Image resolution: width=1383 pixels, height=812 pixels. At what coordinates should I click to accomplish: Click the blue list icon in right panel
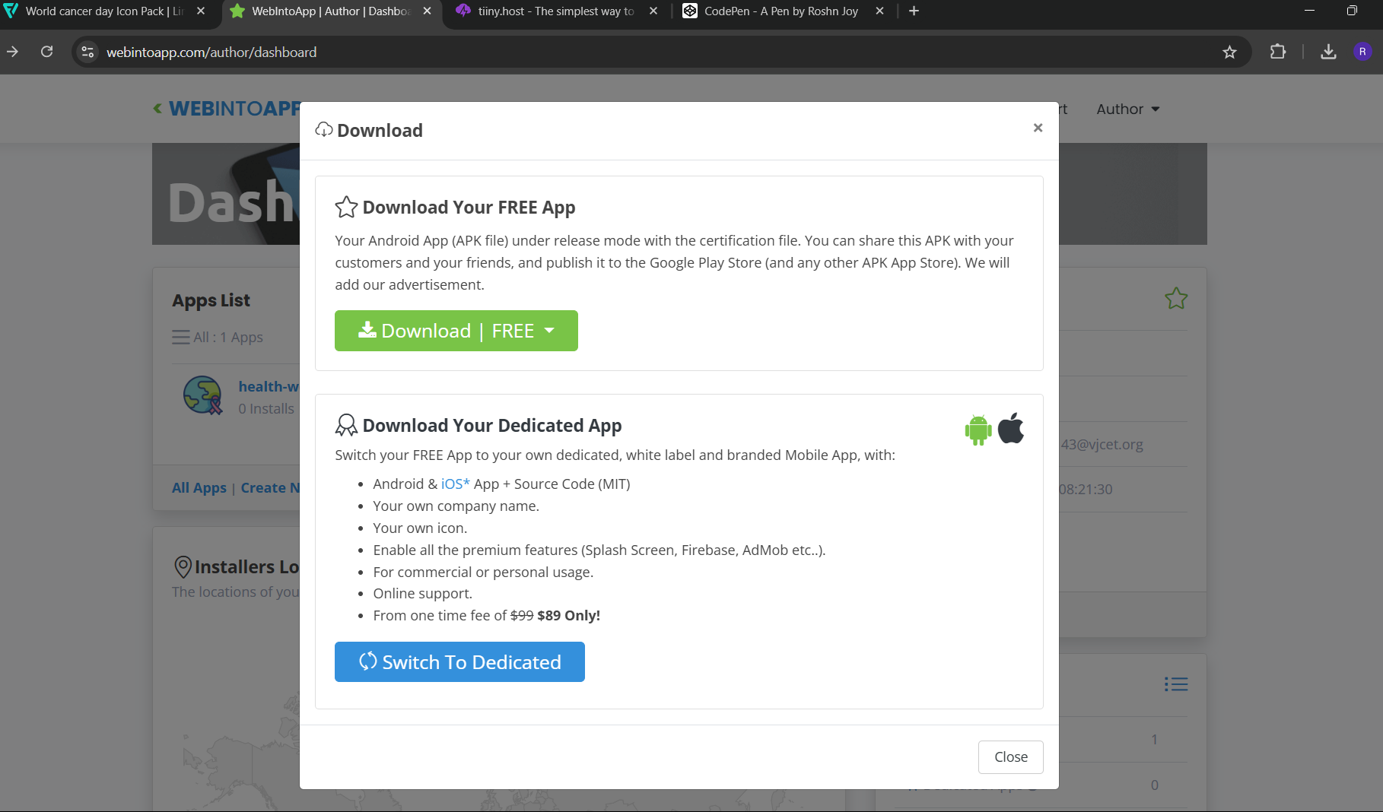point(1175,684)
